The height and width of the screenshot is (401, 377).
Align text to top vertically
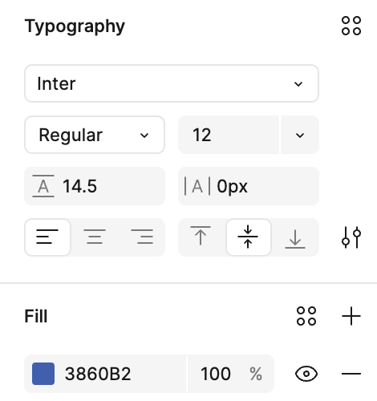(201, 237)
